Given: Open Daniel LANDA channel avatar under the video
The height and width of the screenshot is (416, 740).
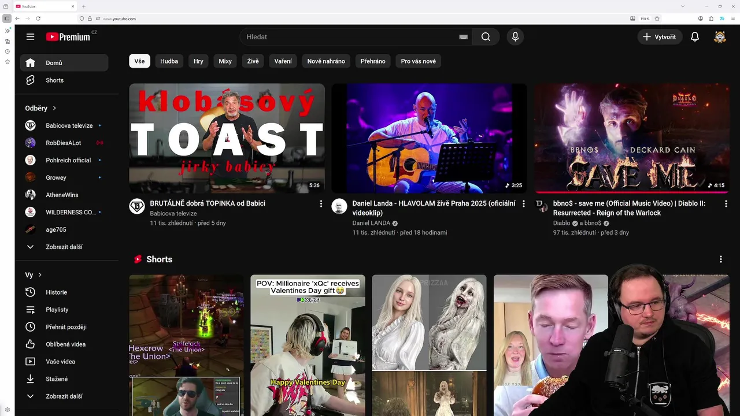Looking at the screenshot, I should (x=339, y=206).
